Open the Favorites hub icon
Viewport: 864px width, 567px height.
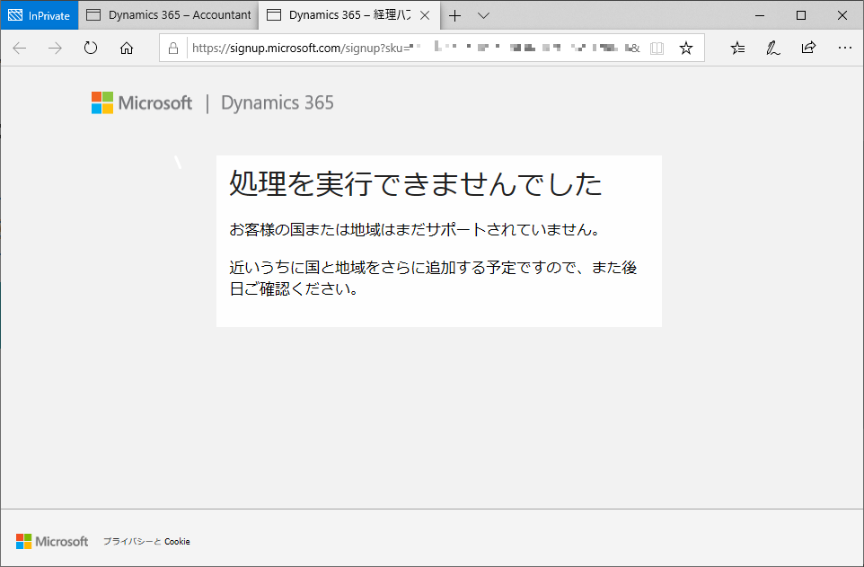pos(738,49)
